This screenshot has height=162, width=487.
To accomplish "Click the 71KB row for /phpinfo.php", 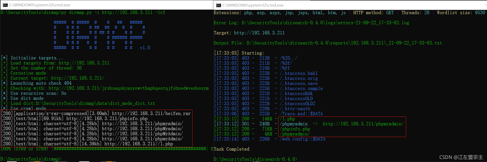I will tap(262, 129).
